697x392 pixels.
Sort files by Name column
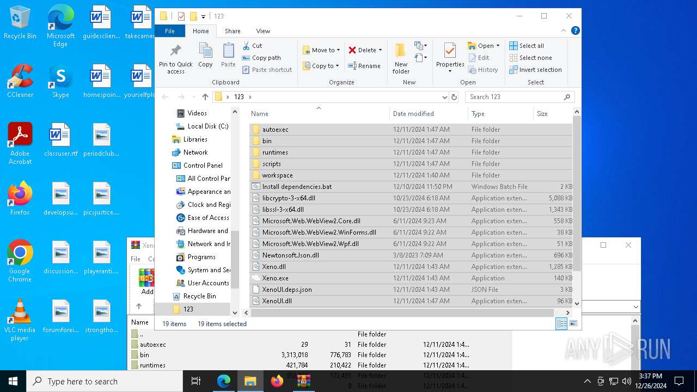(319, 113)
